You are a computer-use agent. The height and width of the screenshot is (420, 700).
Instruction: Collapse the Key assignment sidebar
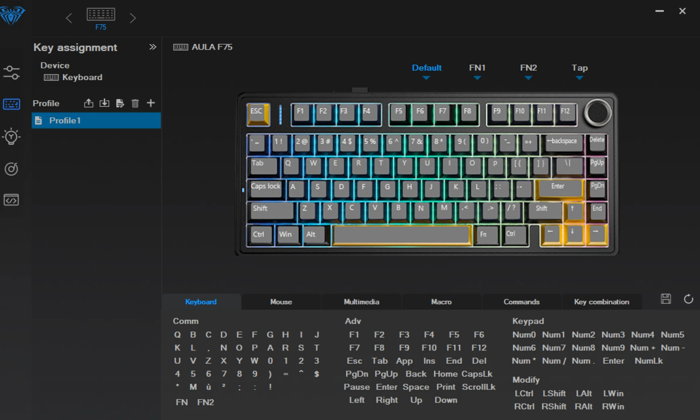[153, 47]
